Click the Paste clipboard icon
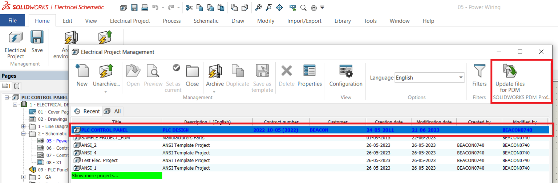Image resolution: width=558 pixels, height=183 pixels. pyautogui.click(x=221, y=7)
